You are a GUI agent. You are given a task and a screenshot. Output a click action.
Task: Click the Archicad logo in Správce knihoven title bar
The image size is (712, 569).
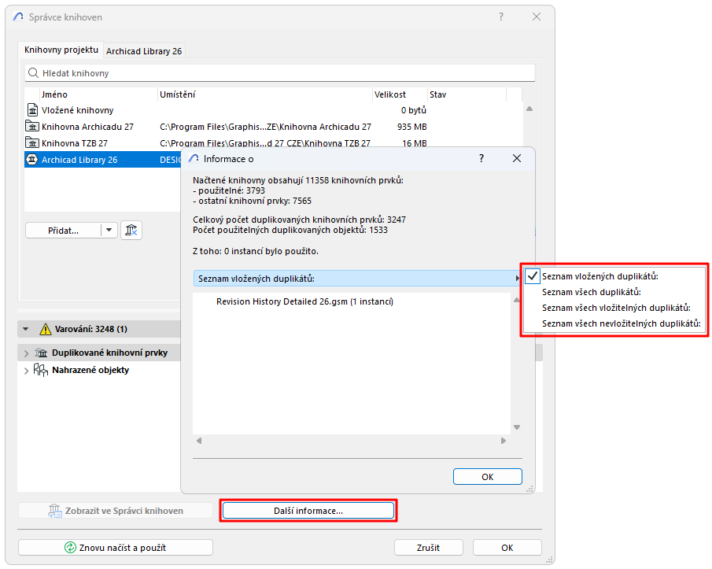(x=18, y=17)
